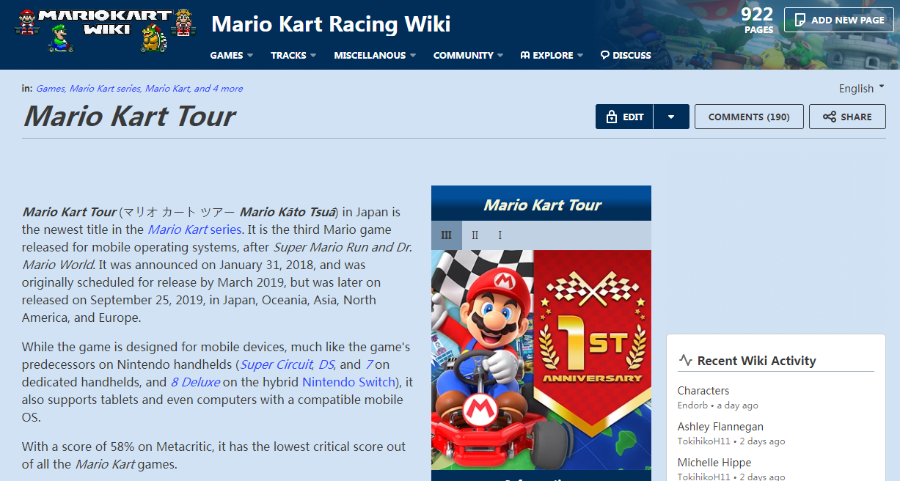Open Comments (190)
The width and height of the screenshot is (900, 481).
pyautogui.click(x=749, y=117)
